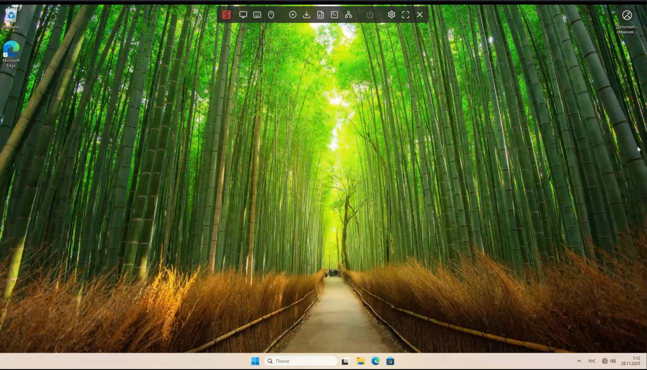Open the virtual keyboard icon in the remote toolbar
Image resolution: width=647 pixels, height=370 pixels.
coord(257,15)
